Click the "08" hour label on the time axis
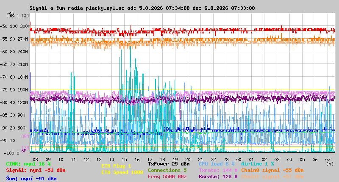The width and height of the screenshot is (339, 182). 36,160
